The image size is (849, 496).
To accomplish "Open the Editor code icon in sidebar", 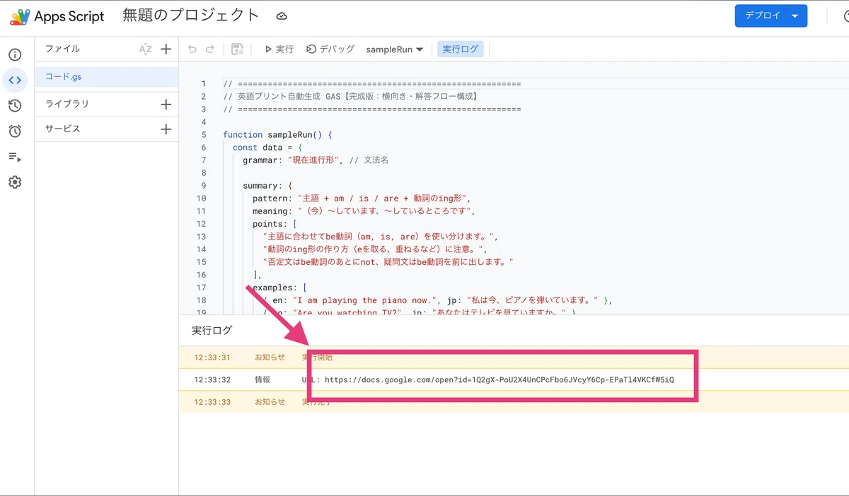I will tap(15, 80).
